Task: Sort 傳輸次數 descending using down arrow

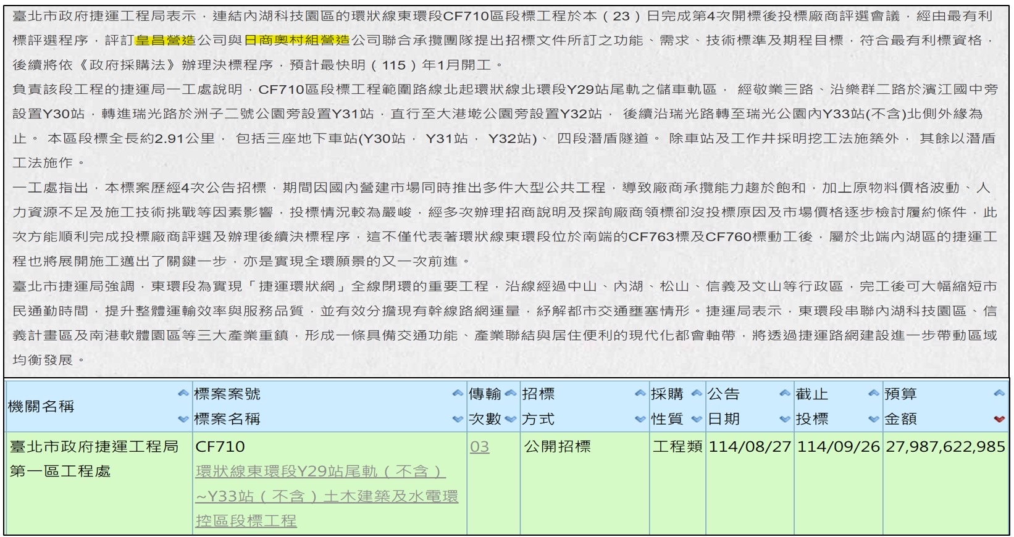Action: click(510, 419)
